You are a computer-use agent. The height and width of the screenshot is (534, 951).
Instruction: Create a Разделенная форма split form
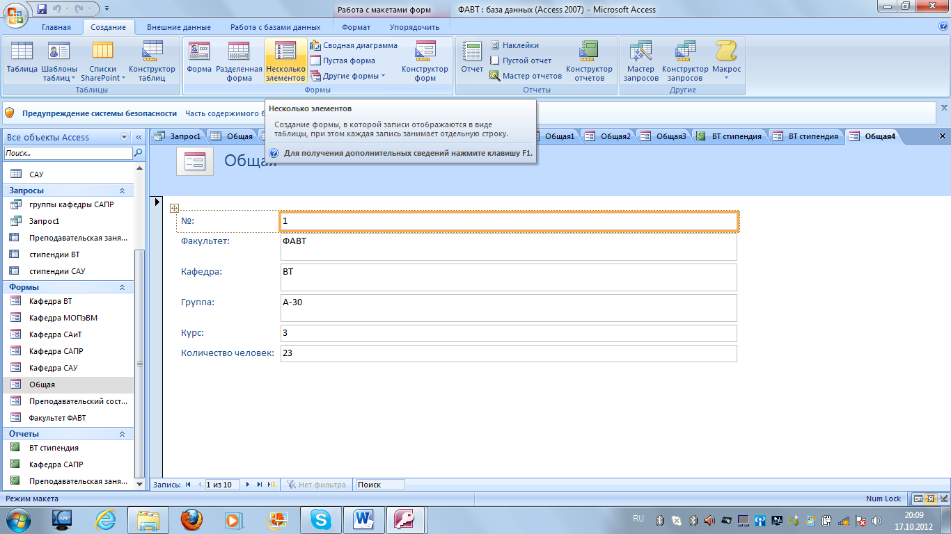click(x=239, y=61)
